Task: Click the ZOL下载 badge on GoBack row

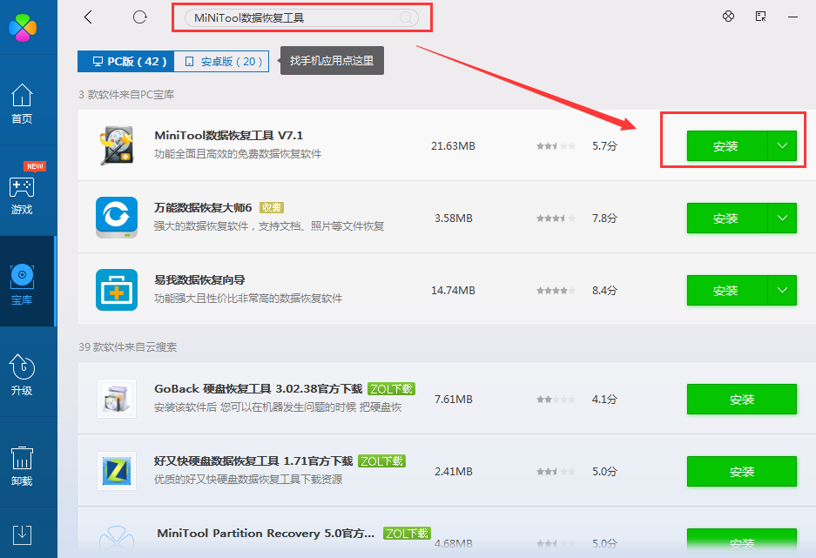Action: (391, 388)
